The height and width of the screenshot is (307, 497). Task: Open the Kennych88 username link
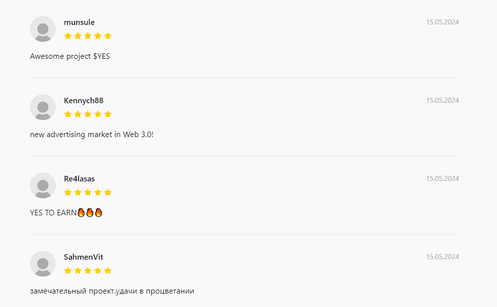pyautogui.click(x=84, y=101)
